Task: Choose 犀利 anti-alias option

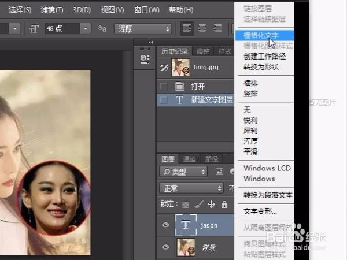Action: [x=265, y=131]
